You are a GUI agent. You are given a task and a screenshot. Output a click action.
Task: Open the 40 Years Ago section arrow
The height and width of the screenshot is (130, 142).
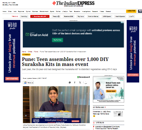pos(105,107)
